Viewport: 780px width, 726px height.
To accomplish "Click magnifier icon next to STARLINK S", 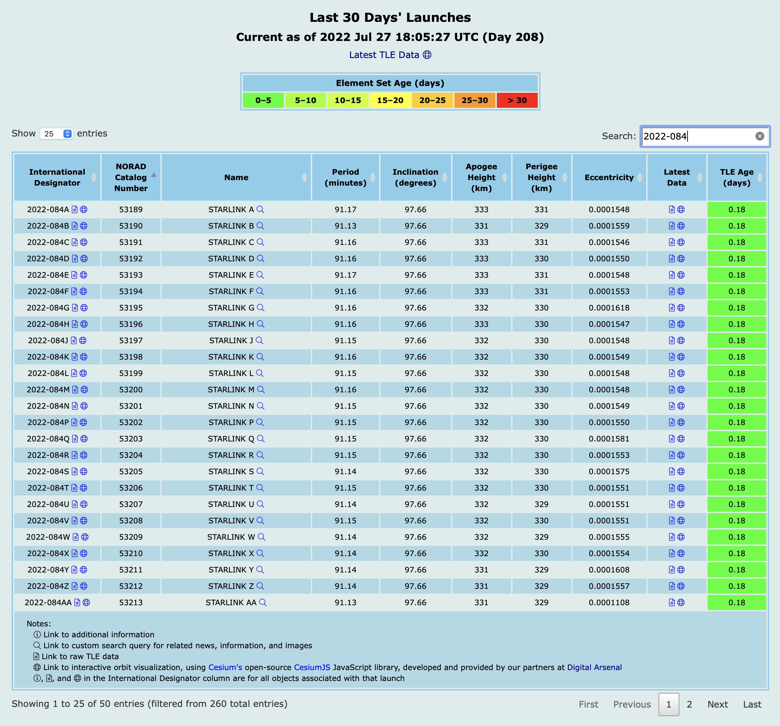I will click(260, 471).
